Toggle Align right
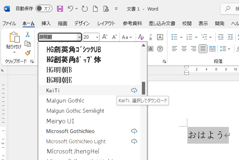The image size is (239, 160). 194,49
